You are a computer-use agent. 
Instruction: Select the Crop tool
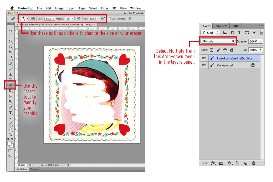coord(10,52)
